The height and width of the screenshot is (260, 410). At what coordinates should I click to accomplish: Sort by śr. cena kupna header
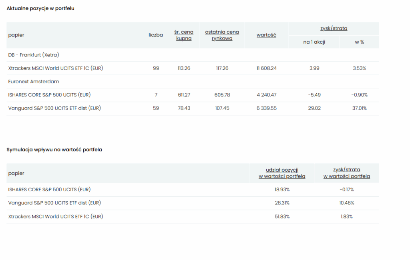tap(184, 35)
